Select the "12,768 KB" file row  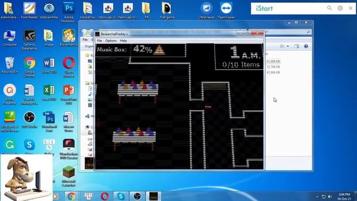(273, 67)
